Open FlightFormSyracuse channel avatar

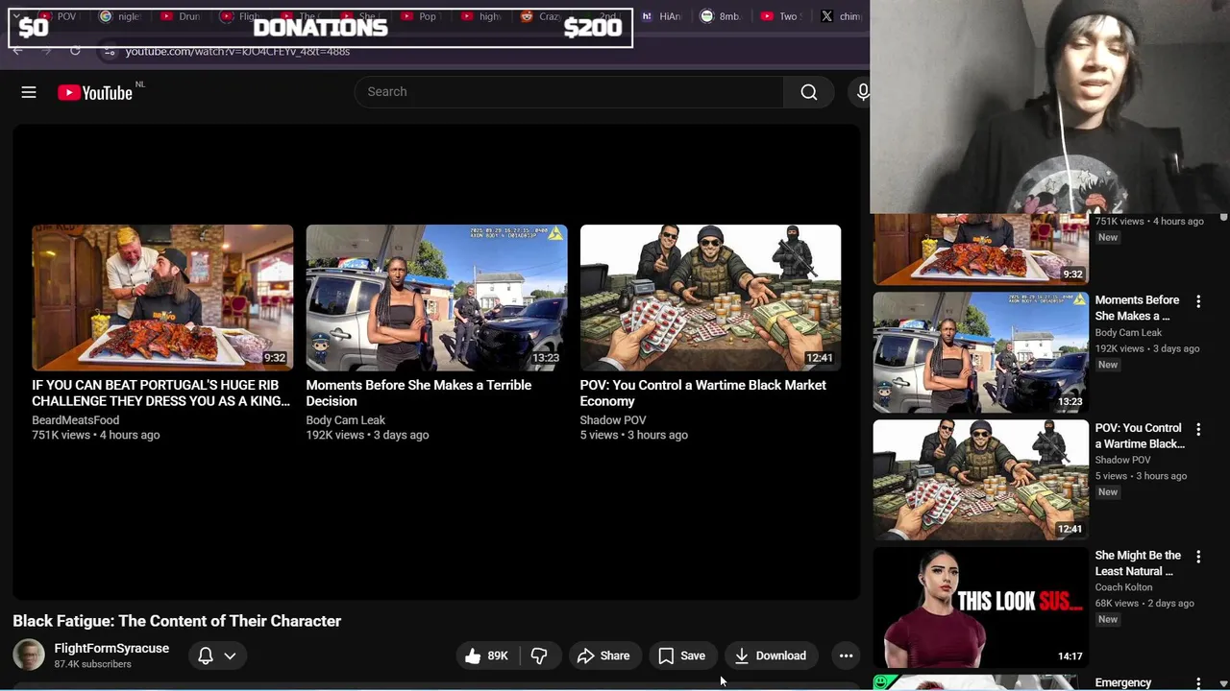(x=29, y=655)
